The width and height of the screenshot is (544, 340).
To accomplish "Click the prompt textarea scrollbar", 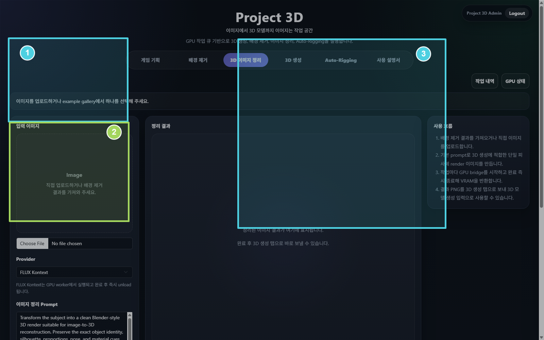I will coord(130,326).
